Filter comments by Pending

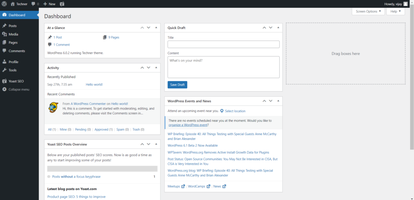(x=83, y=130)
